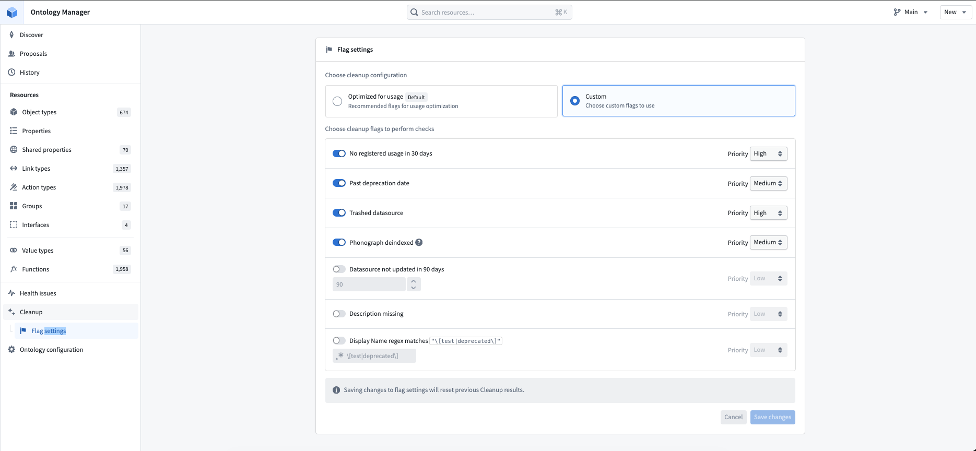This screenshot has width=976, height=451.
Task: Open Shared properties resource list
Action: (70, 150)
